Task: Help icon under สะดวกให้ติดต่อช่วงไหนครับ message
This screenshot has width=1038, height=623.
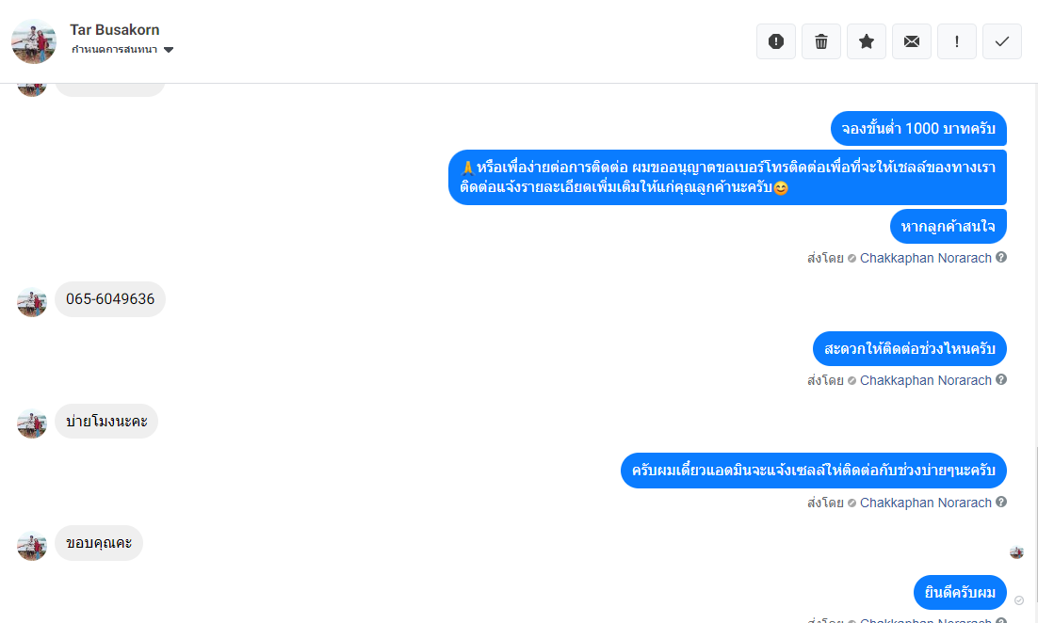Action: point(1001,379)
